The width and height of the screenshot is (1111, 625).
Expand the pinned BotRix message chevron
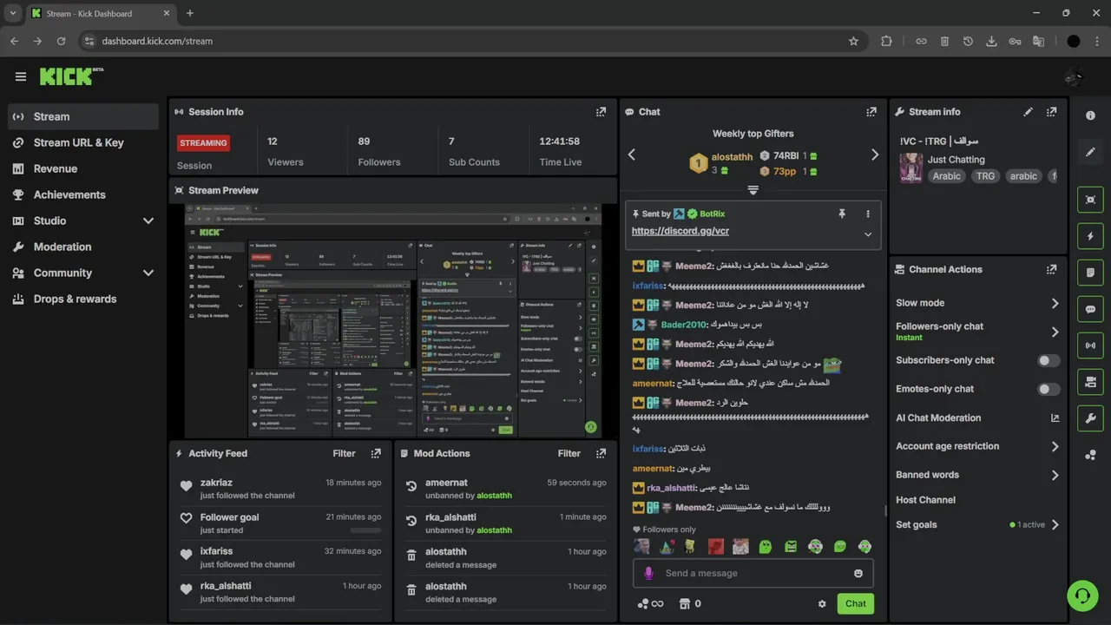(x=868, y=234)
